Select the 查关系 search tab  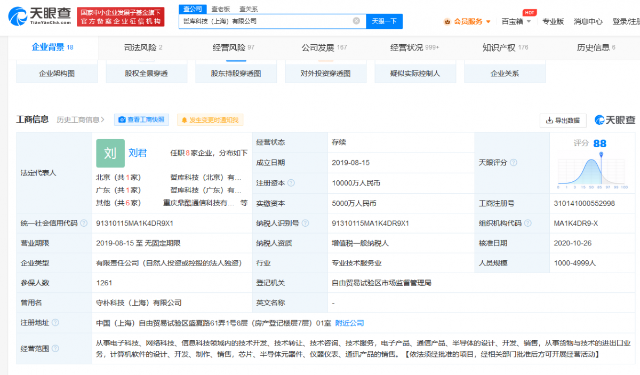pos(248,9)
